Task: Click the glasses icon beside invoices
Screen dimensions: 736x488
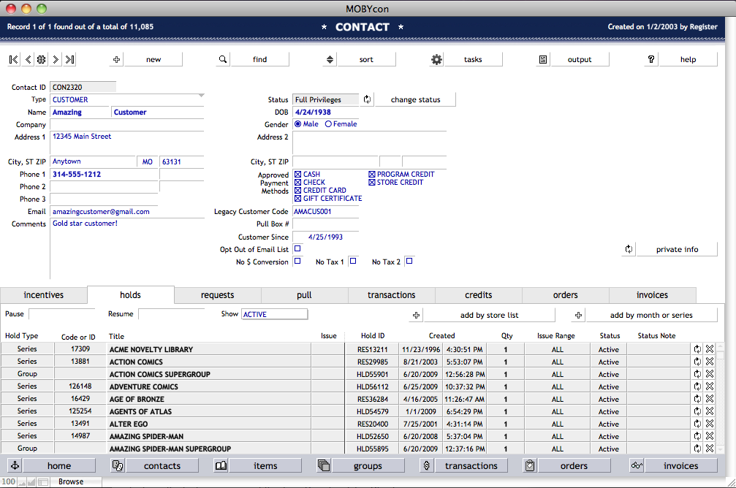Action: (637, 466)
